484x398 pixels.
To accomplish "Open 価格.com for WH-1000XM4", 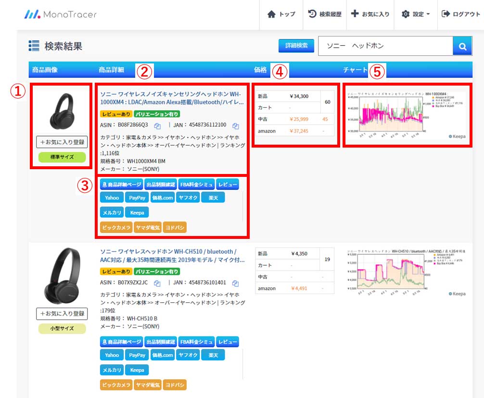I will pos(162,198).
